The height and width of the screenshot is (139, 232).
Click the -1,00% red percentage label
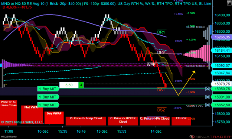point(191,92)
